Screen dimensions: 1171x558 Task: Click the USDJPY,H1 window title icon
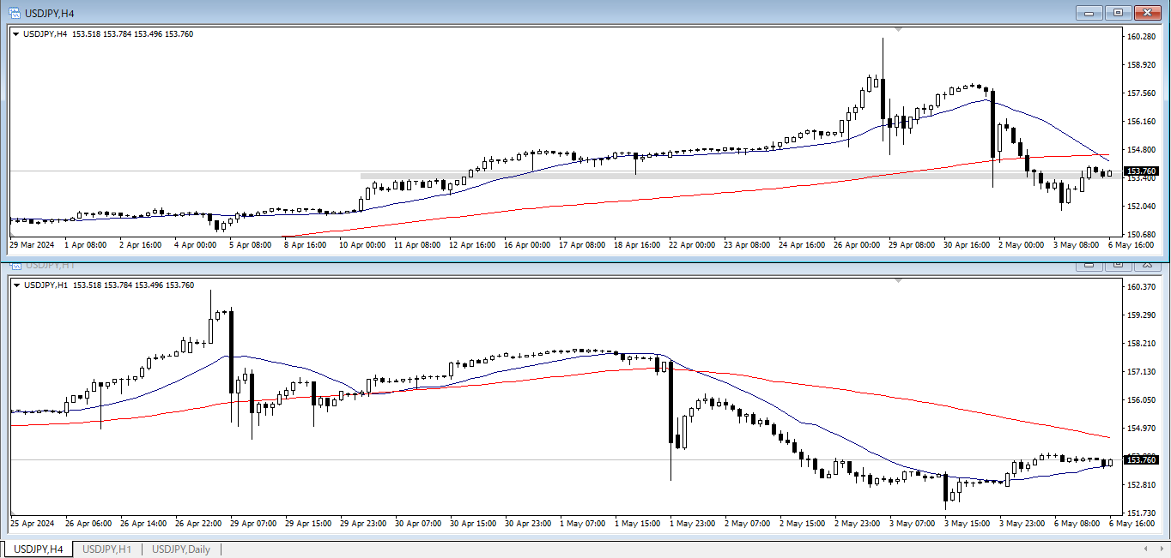pos(15,264)
